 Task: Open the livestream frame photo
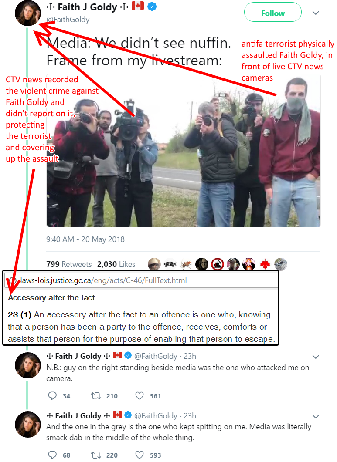(184, 150)
